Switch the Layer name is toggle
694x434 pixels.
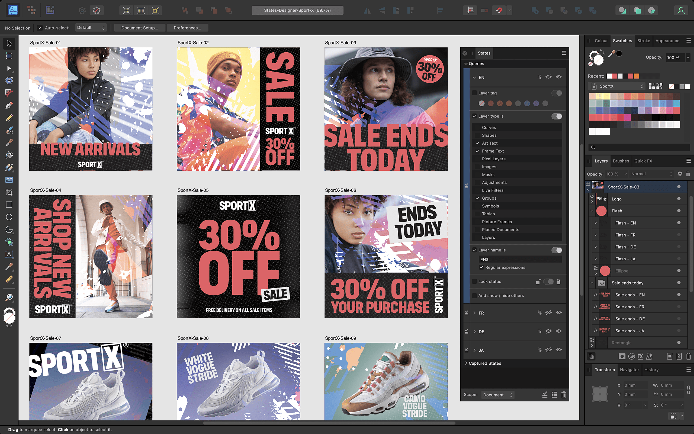(556, 250)
